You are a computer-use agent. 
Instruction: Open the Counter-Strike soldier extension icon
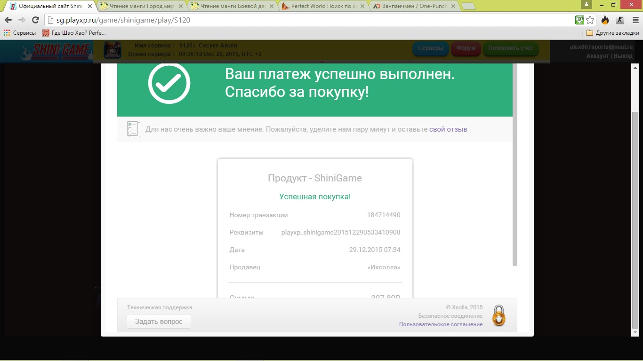click(620, 20)
